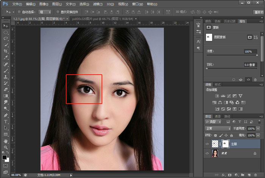This screenshot has width=265, height=178.
Task: Add Brightness/Contrast adjustment sun icon
Action: point(217,96)
